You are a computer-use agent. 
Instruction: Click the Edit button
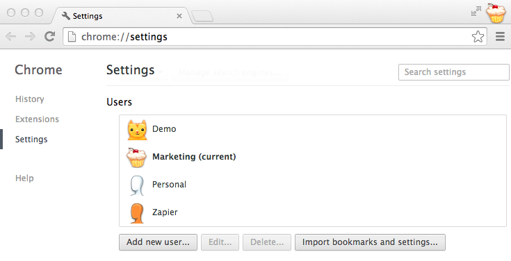click(220, 242)
